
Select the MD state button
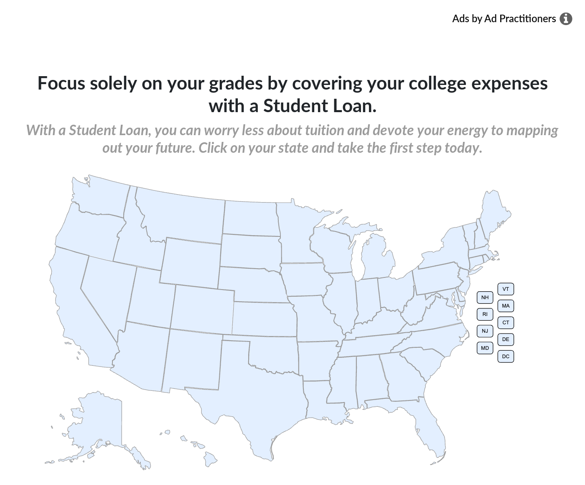(x=485, y=347)
